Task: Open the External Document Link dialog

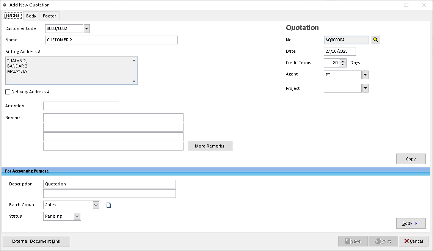Action: (36, 241)
